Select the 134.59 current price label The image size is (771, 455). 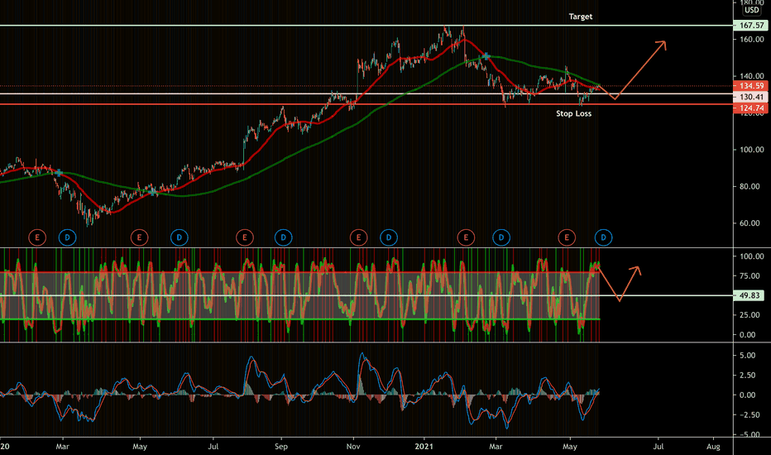750,86
